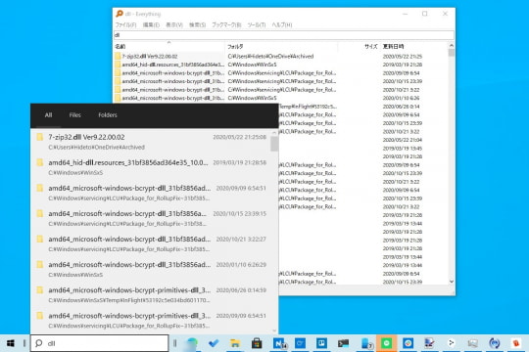Click the magnifier icon in taskbar search box

coord(39,343)
